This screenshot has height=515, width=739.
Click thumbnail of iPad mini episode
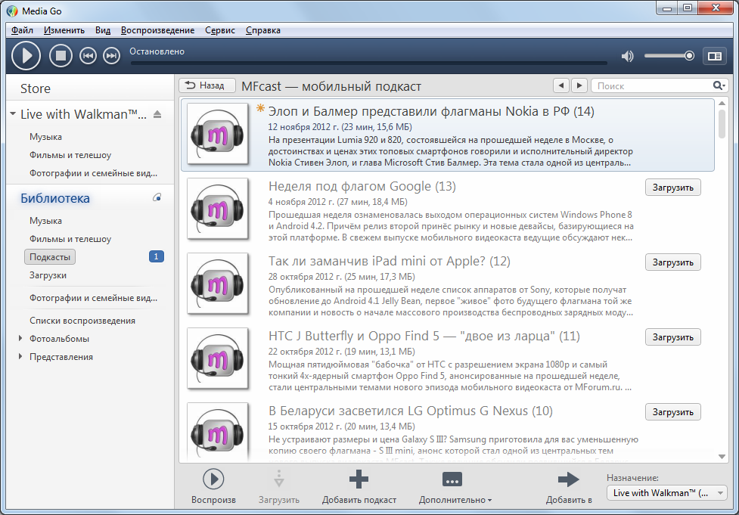217,284
